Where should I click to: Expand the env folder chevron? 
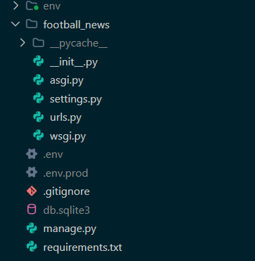point(16,5)
